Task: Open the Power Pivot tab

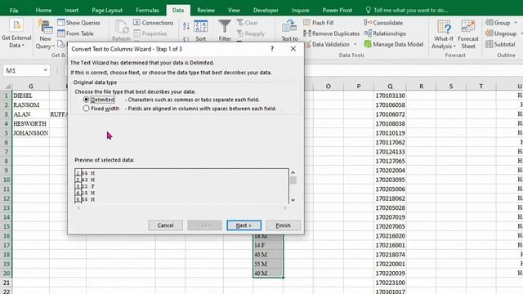Action: (x=337, y=11)
